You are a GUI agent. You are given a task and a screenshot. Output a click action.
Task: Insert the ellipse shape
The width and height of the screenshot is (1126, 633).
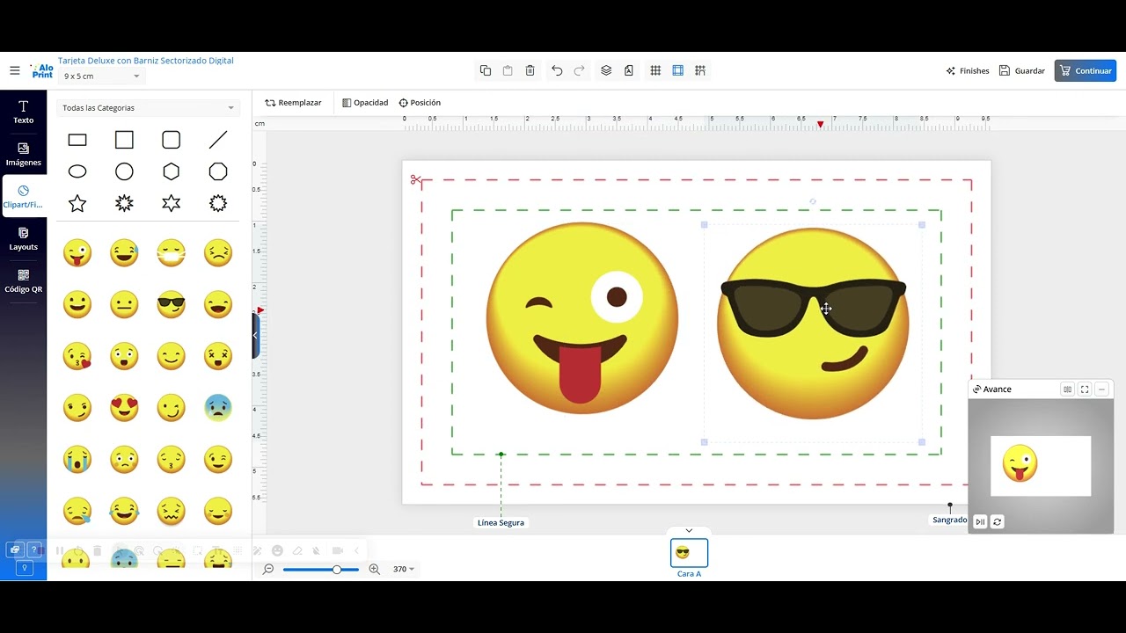77,171
